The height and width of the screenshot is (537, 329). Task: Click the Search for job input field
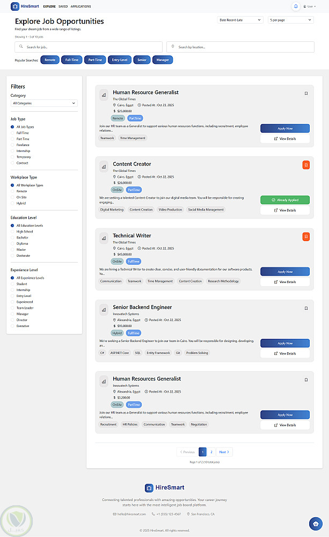tap(89, 47)
